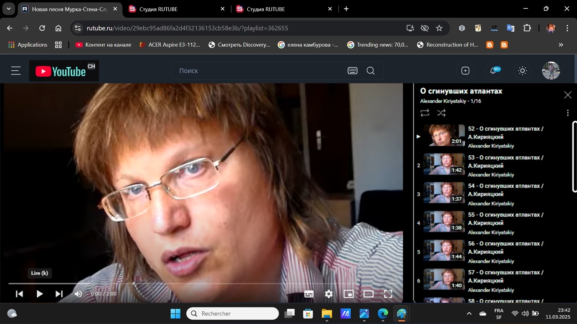Image resolution: width=577 pixels, height=324 pixels.
Task: Open playlist three-dot options menu
Action: 567,113
